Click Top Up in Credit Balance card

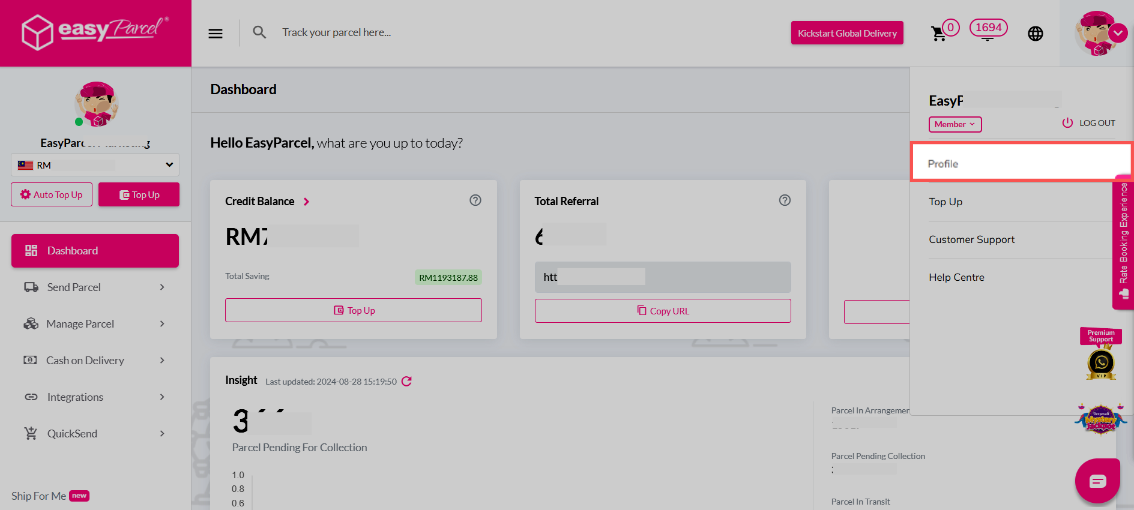pos(354,310)
